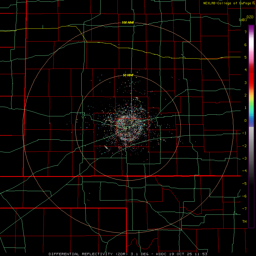Click the -2 value on the color scale
This screenshot has width=256, height=256.
(x=244, y=146)
